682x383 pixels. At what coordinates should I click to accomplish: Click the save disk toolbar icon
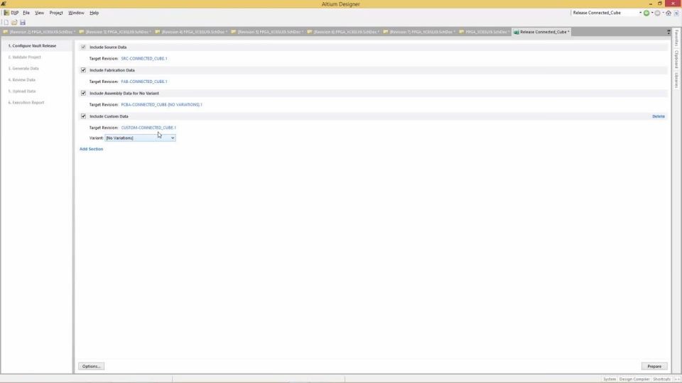pyautogui.click(x=23, y=22)
